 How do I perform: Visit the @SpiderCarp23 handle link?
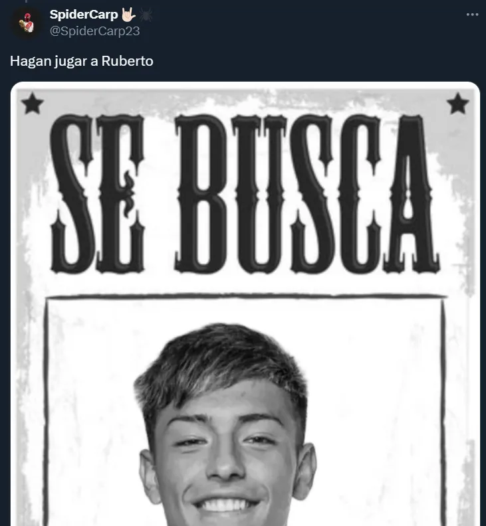(94, 31)
